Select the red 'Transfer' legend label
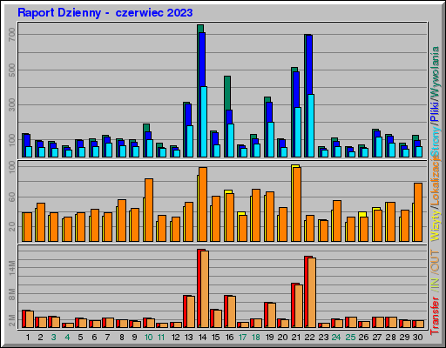 [436, 316]
